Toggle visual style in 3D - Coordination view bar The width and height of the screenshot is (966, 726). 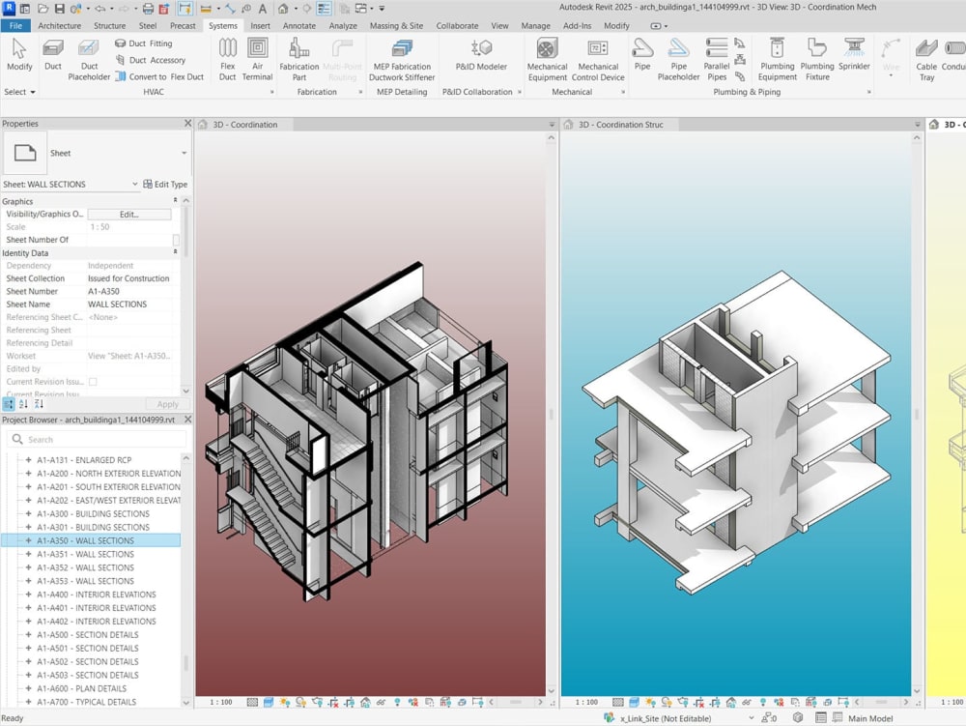click(x=268, y=702)
